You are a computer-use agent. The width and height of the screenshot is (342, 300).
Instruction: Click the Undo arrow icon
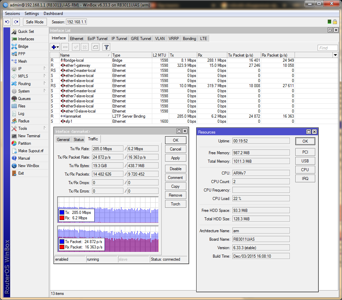tap(7, 22)
